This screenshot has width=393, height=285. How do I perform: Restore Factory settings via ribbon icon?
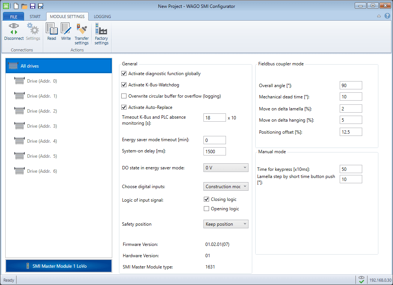pos(101,29)
